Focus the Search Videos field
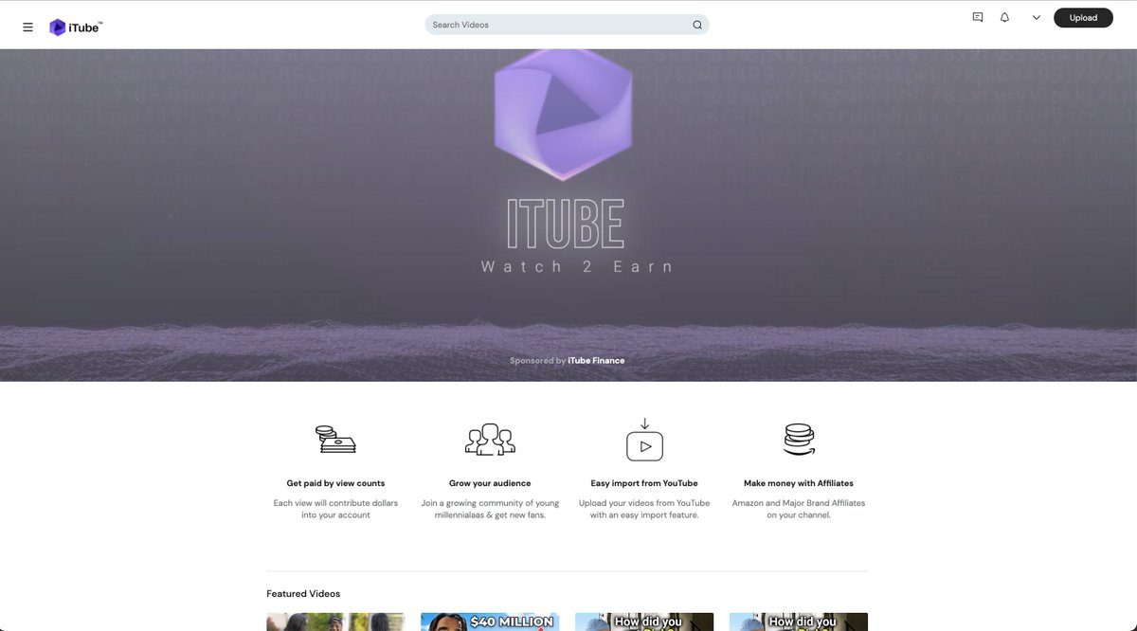 coord(567,25)
